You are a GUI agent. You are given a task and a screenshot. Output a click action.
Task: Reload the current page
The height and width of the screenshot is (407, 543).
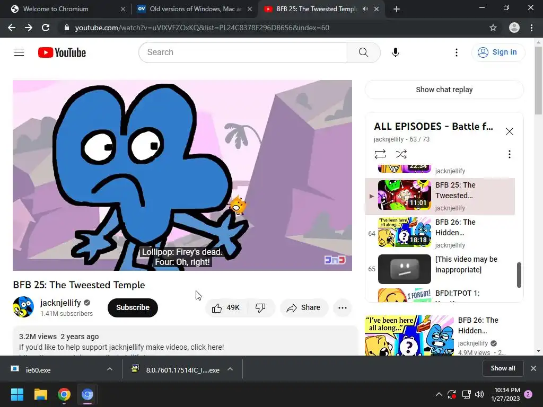46,28
